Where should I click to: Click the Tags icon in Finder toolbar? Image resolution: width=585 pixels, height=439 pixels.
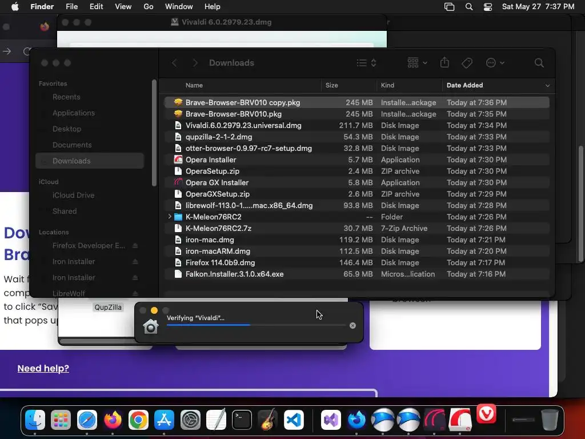point(467,63)
